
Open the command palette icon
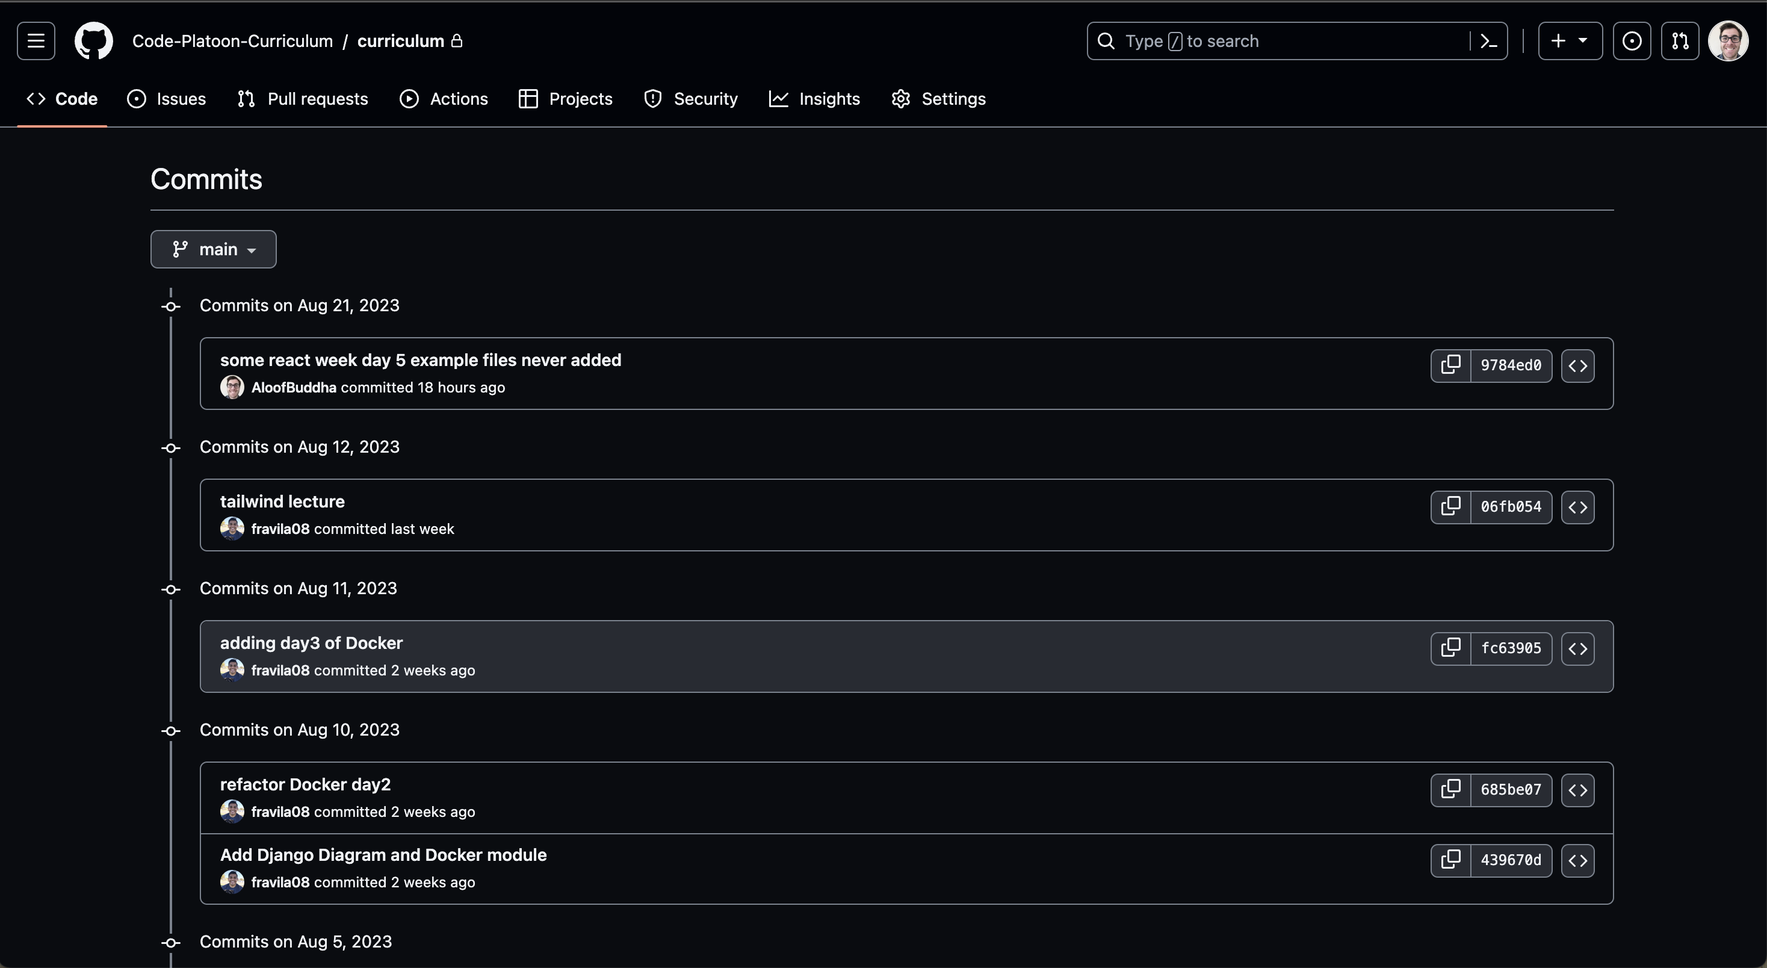[1487, 40]
